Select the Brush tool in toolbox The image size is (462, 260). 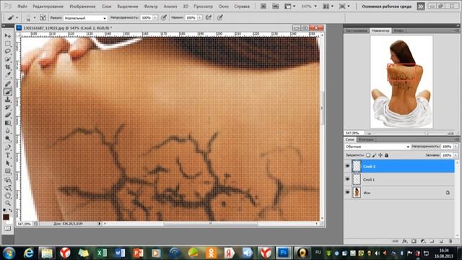pos(8,92)
